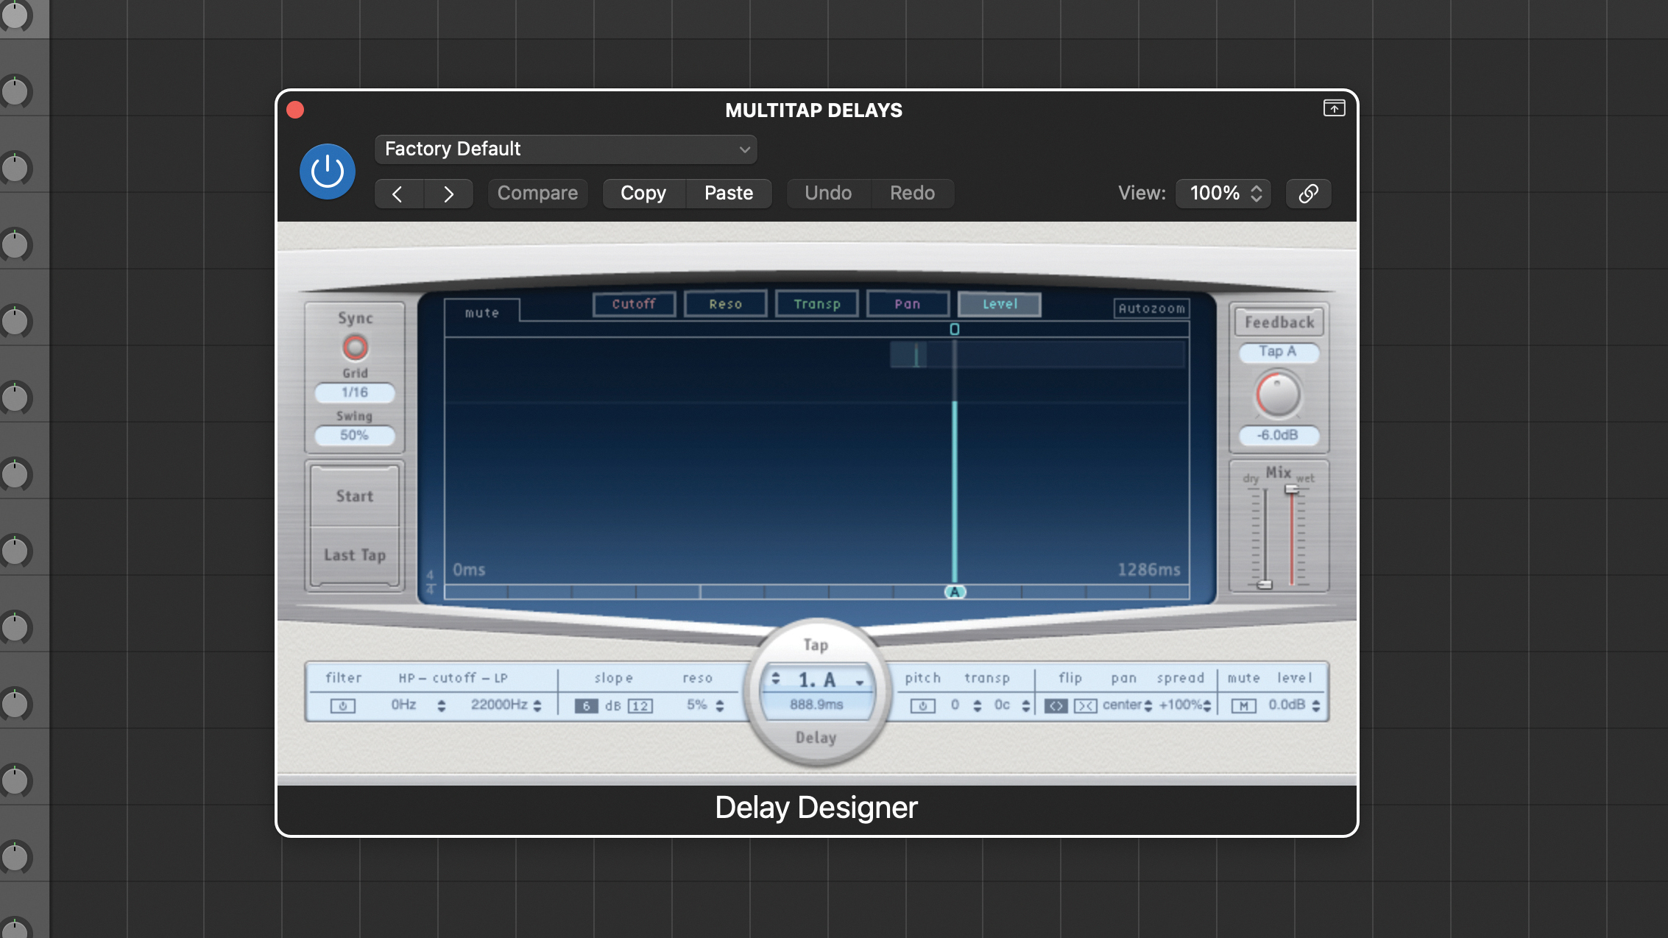Enable the Sync button
This screenshot has width=1668, height=938.
click(x=355, y=347)
